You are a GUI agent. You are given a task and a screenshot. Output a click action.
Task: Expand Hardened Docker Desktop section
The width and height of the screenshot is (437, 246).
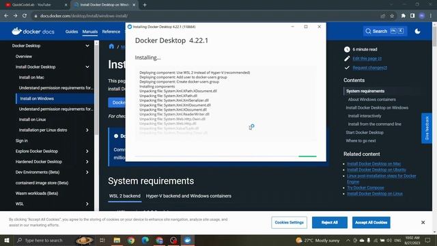(87, 162)
